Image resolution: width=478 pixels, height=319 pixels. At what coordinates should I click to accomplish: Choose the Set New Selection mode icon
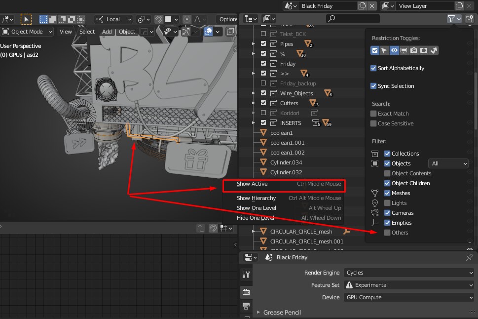coord(43,20)
